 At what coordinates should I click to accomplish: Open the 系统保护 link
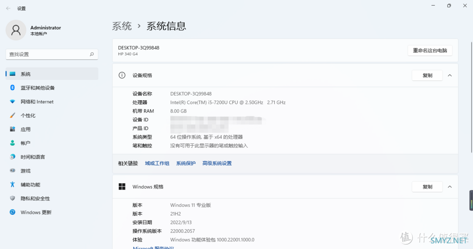coord(186,163)
